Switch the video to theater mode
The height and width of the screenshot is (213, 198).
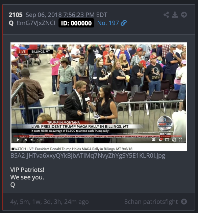click(x=167, y=140)
